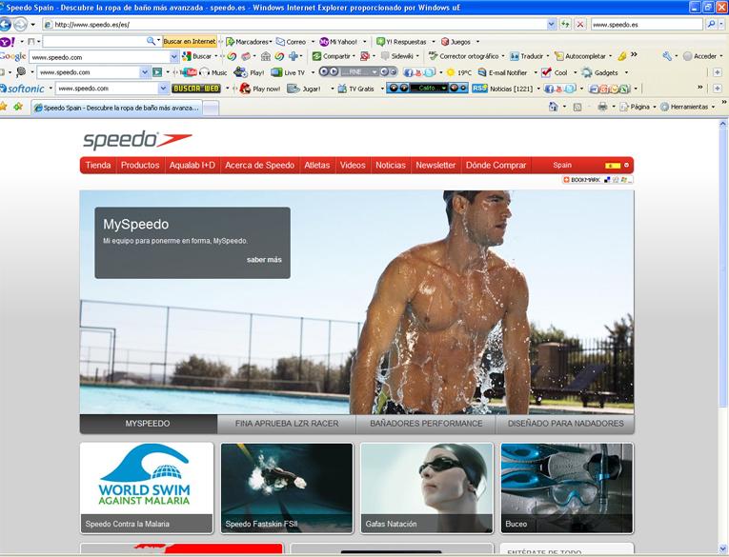
Task: Open the Productos menu item
Action: (140, 165)
